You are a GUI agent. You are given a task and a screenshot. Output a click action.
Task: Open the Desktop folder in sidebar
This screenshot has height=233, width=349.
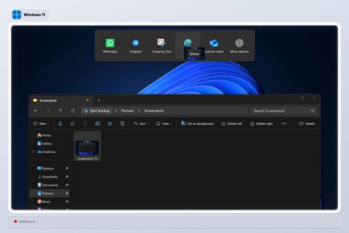[x=45, y=168]
